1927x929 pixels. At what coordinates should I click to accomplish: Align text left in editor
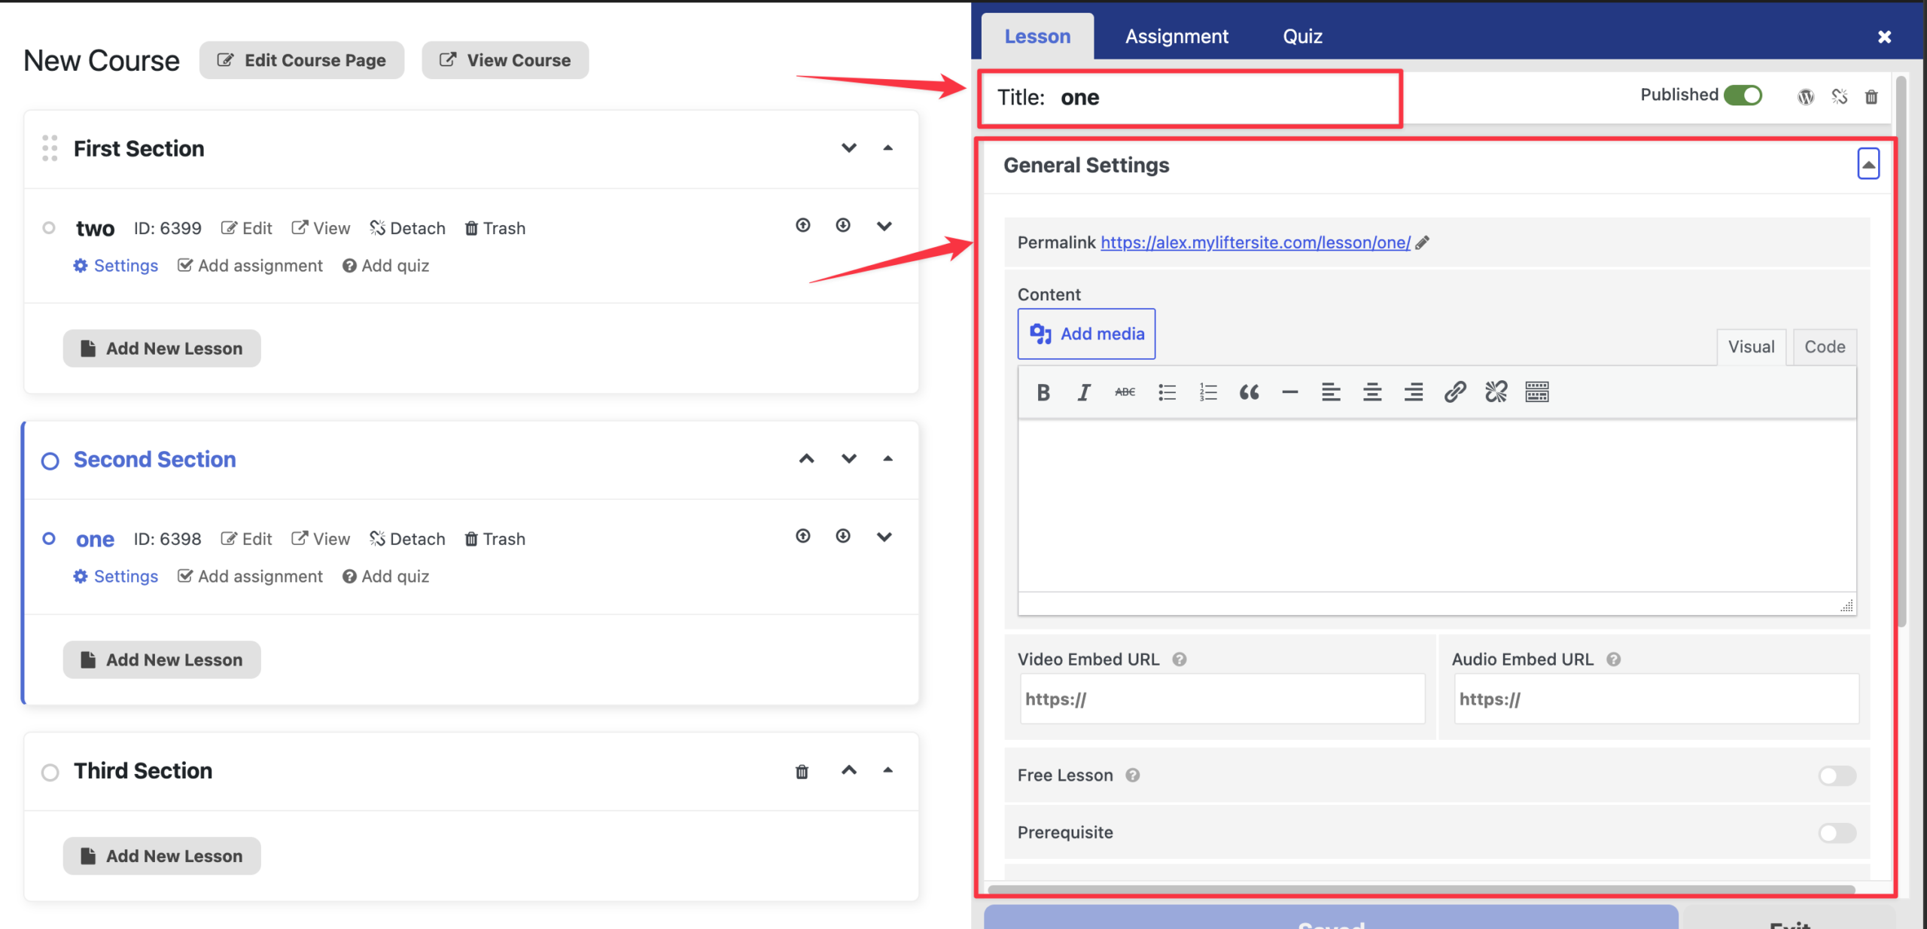tap(1331, 392)
